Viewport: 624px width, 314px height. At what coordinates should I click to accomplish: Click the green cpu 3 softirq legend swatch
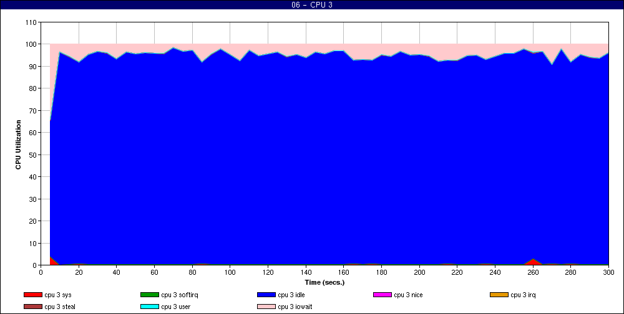point(150,295)
